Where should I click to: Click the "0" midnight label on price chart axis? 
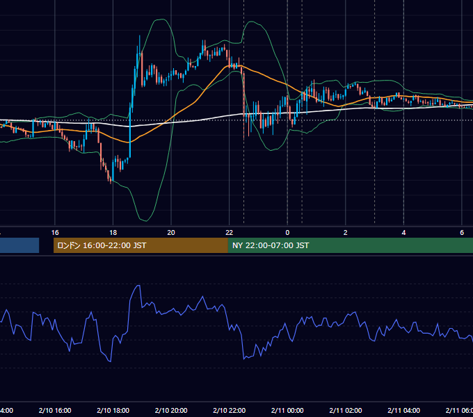(287, 233)
